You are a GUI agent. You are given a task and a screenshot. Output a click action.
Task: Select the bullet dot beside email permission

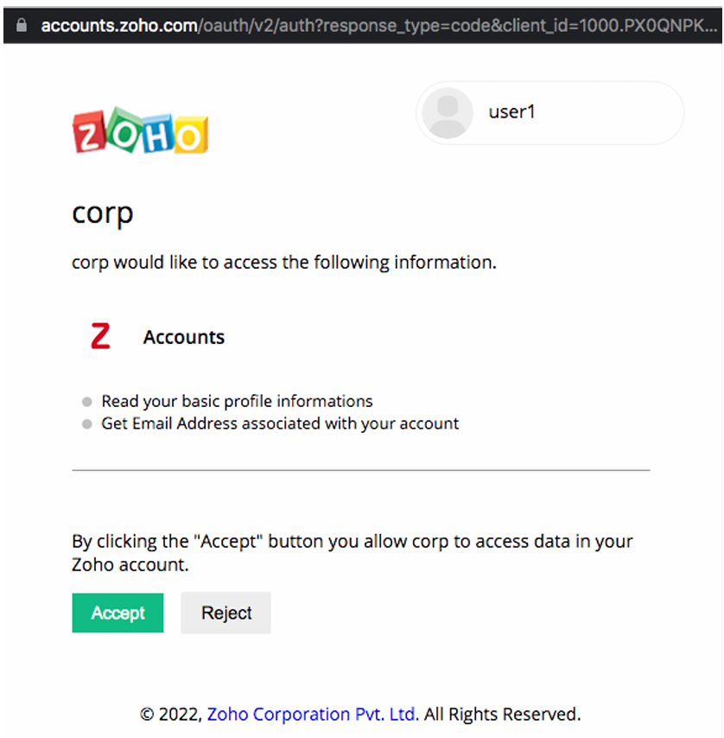coord(86,423)
